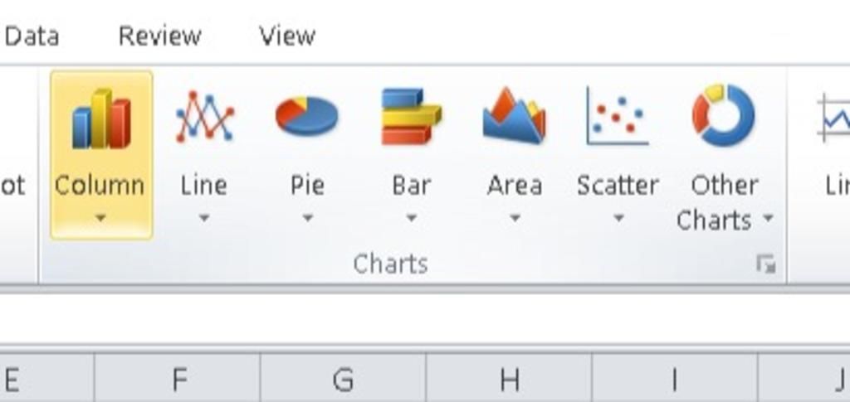Expand the Scatter chart dropdown arrow
The width and height of the screenshot is (850, 402).
618,219
